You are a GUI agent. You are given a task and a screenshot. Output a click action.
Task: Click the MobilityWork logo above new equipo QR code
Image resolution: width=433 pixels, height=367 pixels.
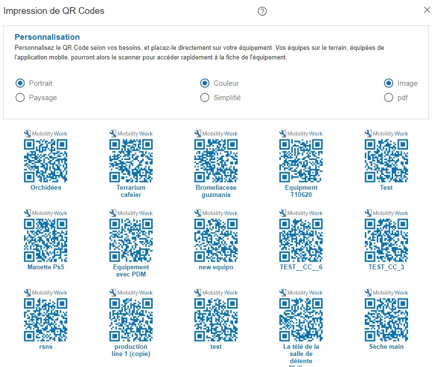pos(216,213)
